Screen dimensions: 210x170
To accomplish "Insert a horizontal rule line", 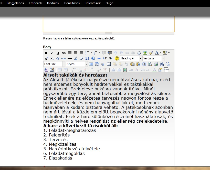I will point(69,58).
